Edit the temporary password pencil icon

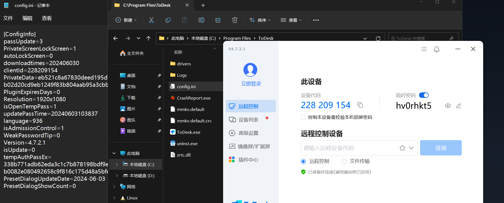pos(458,106)
